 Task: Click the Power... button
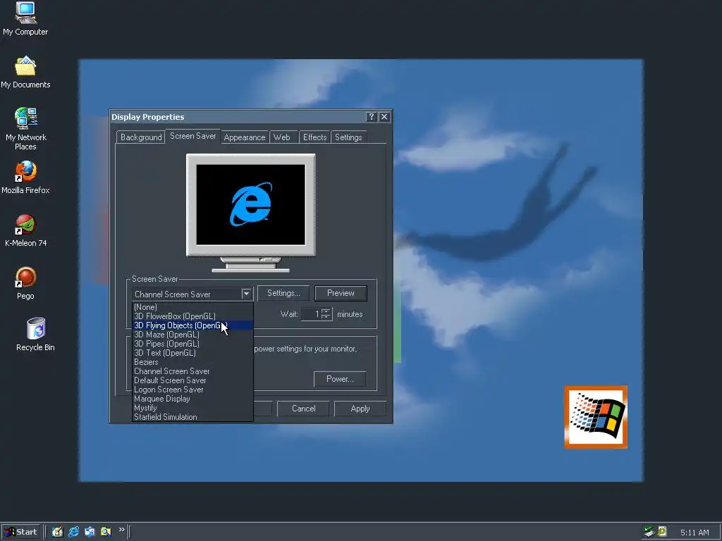[340, 379]
